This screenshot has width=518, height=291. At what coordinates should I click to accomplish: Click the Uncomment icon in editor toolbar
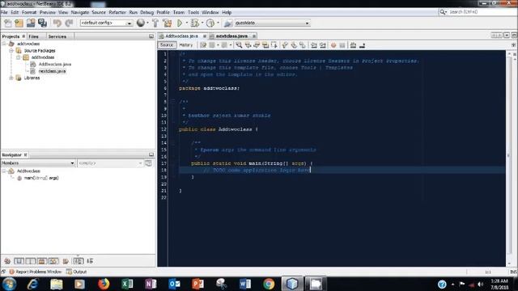pyautogui.click(x=362, y=45)
